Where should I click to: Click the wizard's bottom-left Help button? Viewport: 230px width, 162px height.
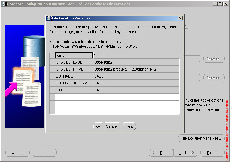[45, 153]
